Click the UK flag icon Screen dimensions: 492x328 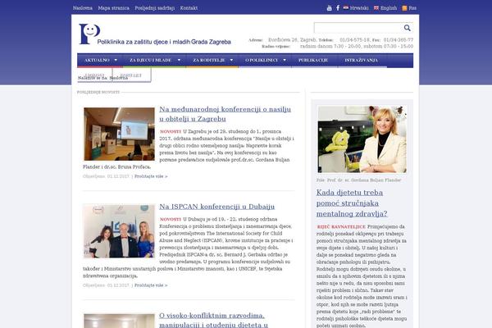click(376, 8)
